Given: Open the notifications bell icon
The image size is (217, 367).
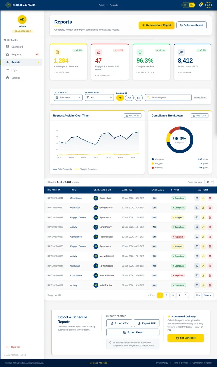Looking at the screenshot, I should (200, 5).
